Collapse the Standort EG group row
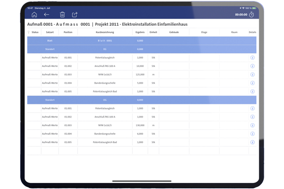This screenshot has width=284, height=189. tap(141, 49)
